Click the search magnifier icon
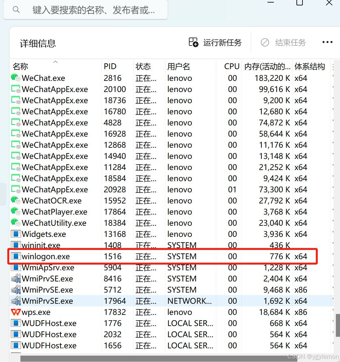The image size is (340, 362). (x=16, y=10)
